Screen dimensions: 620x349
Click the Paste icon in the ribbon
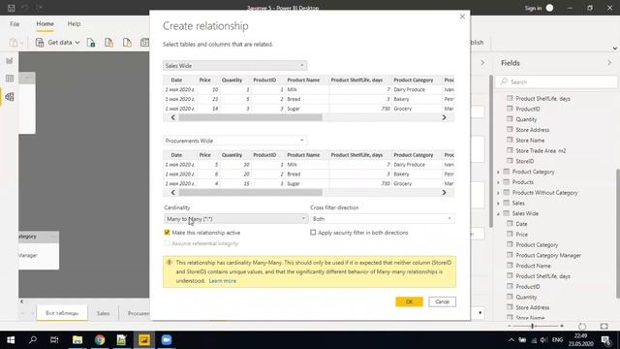(14, 43)
